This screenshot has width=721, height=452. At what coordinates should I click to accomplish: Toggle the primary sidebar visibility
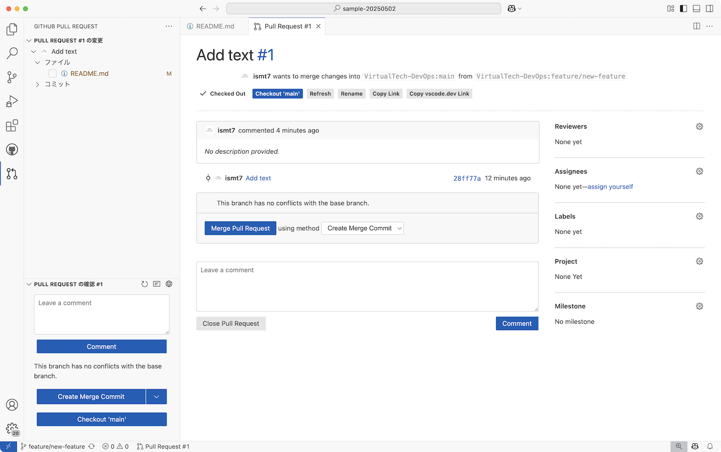click(x=684, y=9)
